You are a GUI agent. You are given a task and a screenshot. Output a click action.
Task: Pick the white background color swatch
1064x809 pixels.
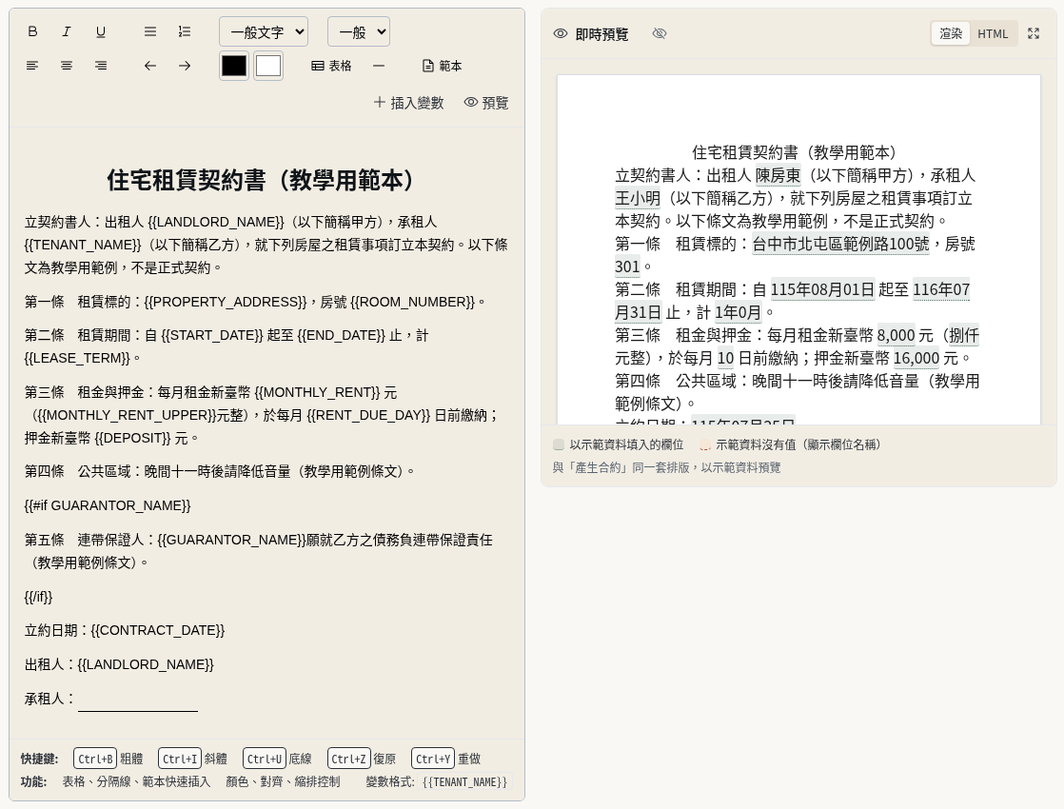pyautogui.click(x=268, y=66)
